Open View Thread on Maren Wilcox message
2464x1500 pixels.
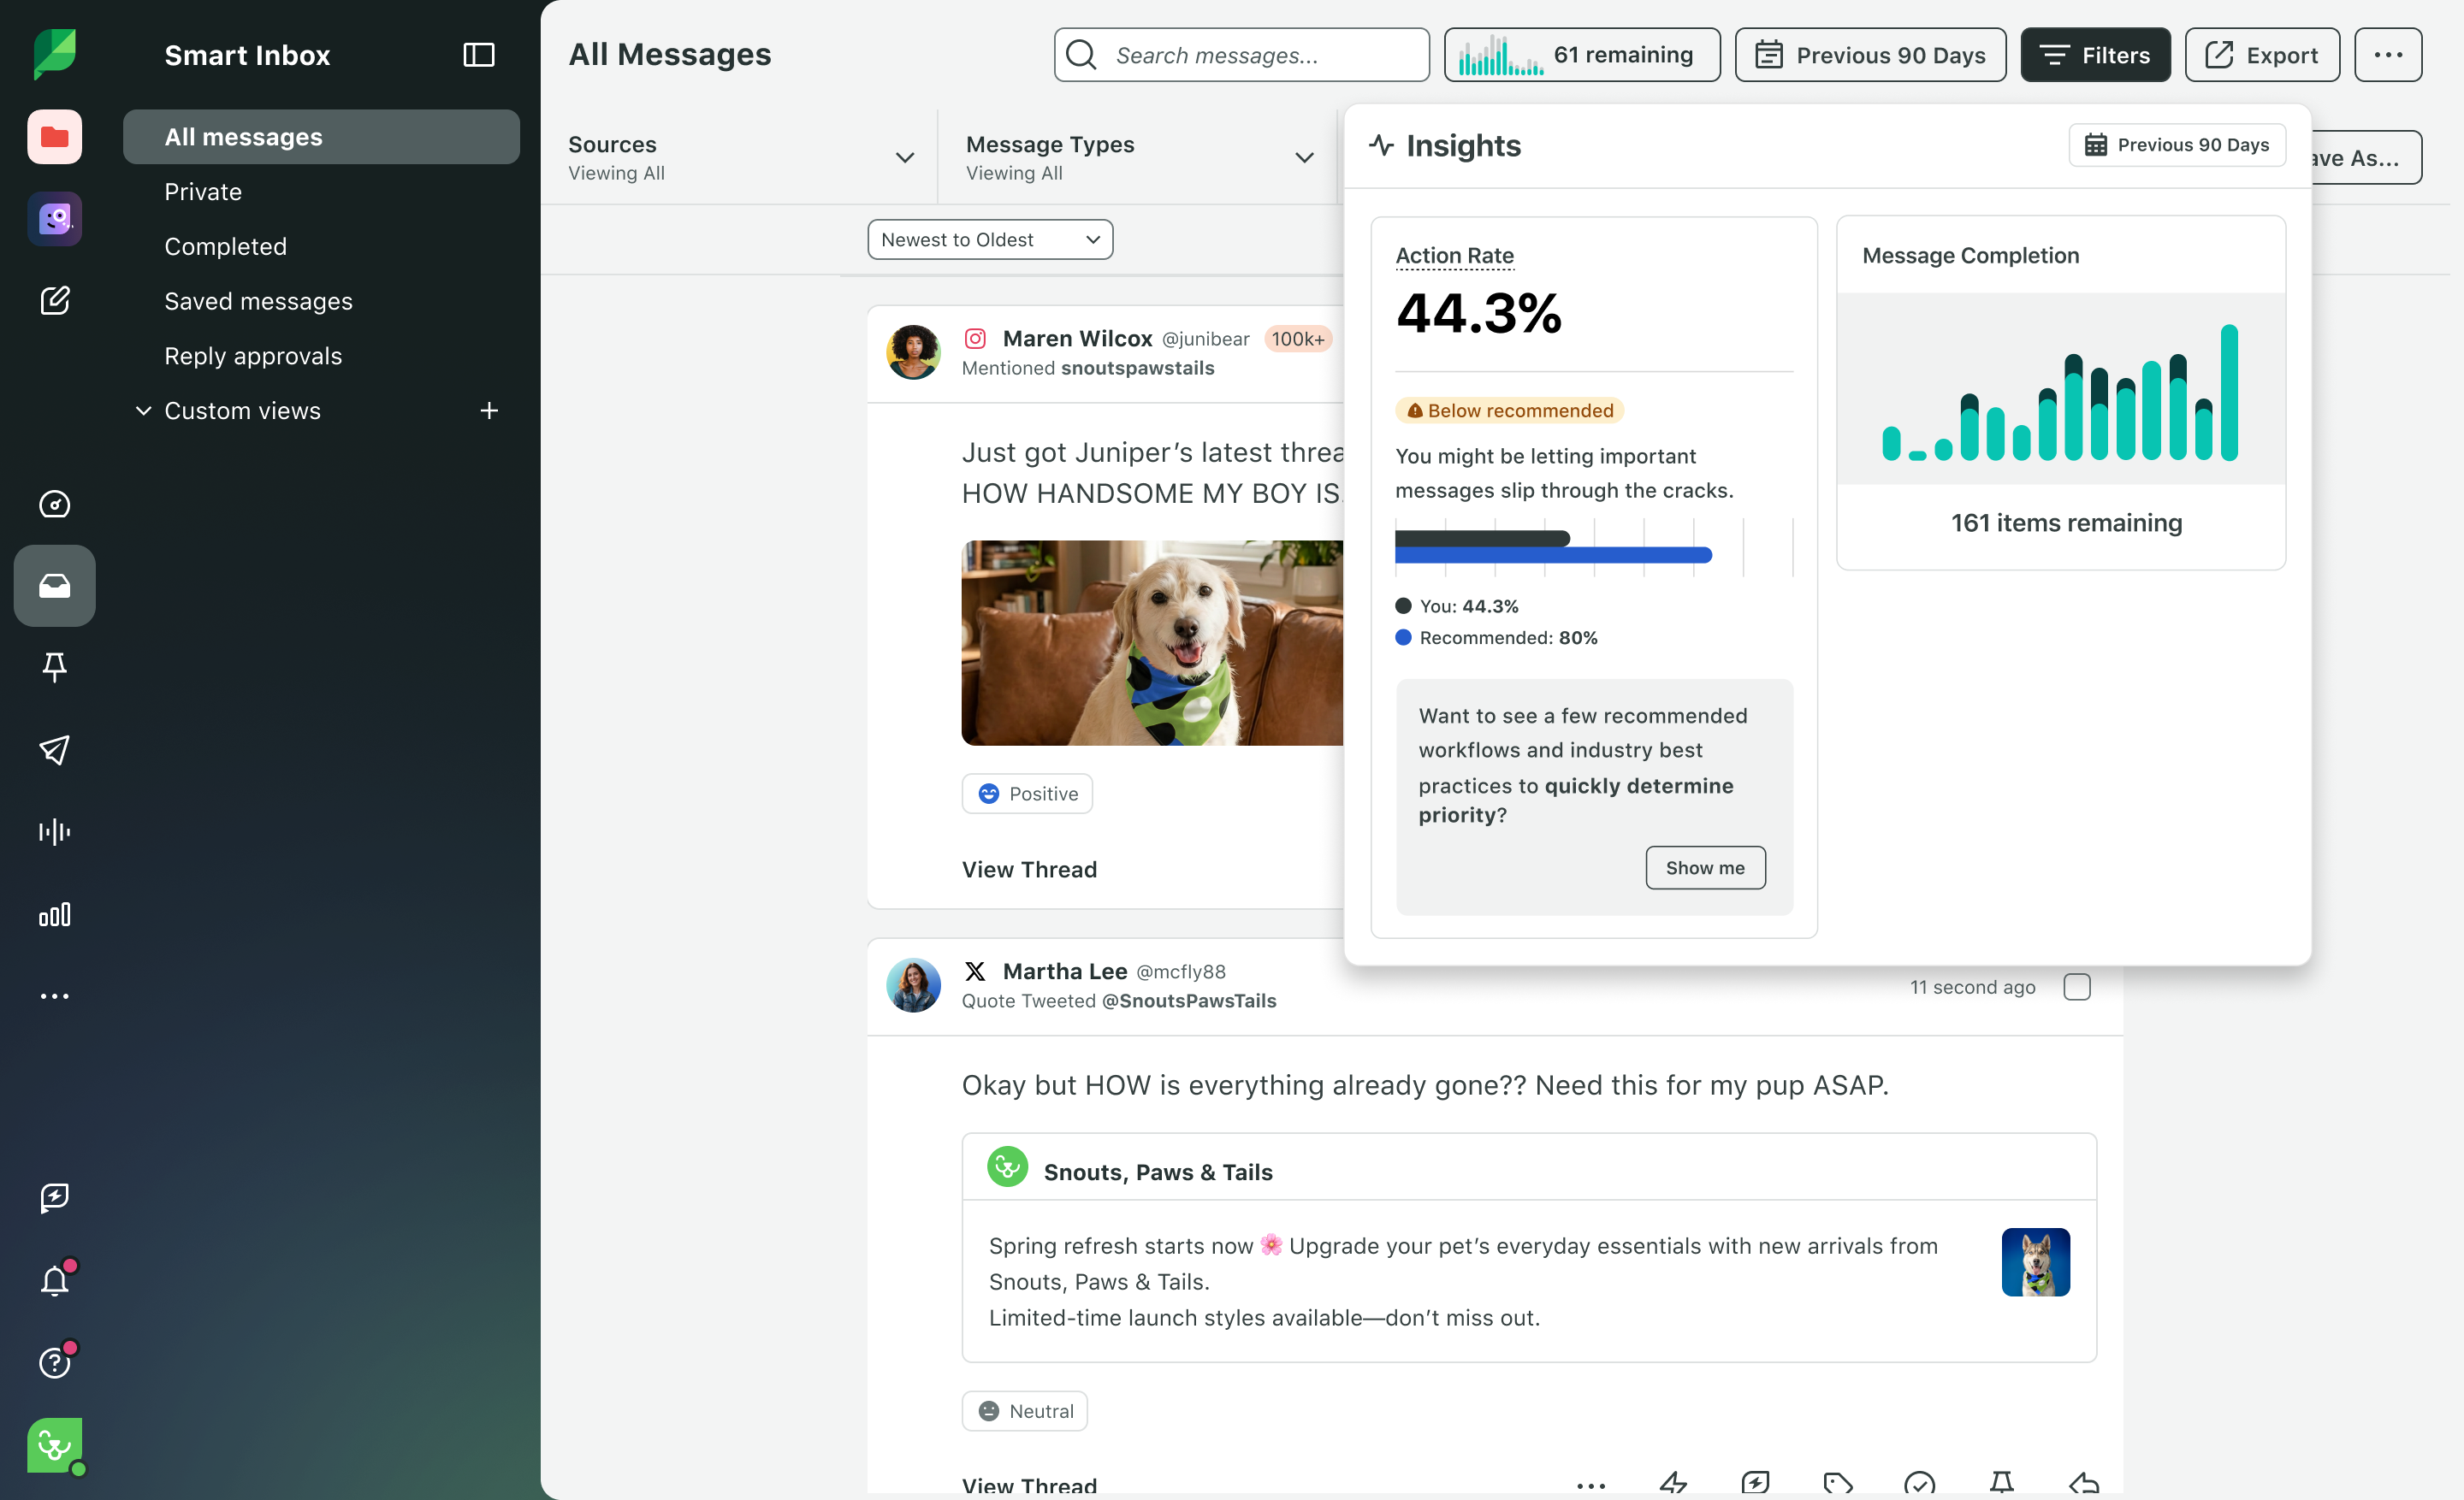click(1029, 870)
